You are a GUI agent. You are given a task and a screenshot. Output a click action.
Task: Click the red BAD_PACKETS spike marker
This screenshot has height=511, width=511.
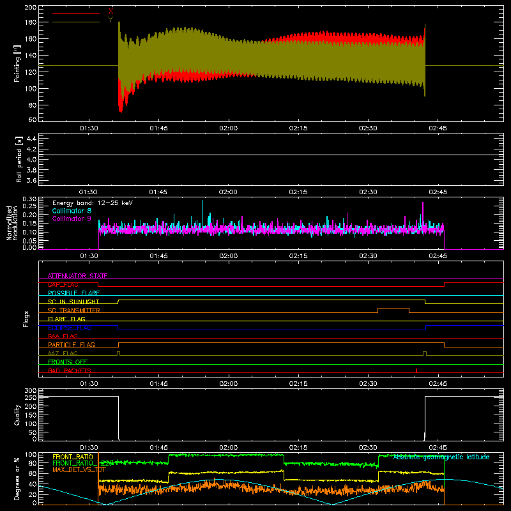[416, 370]
